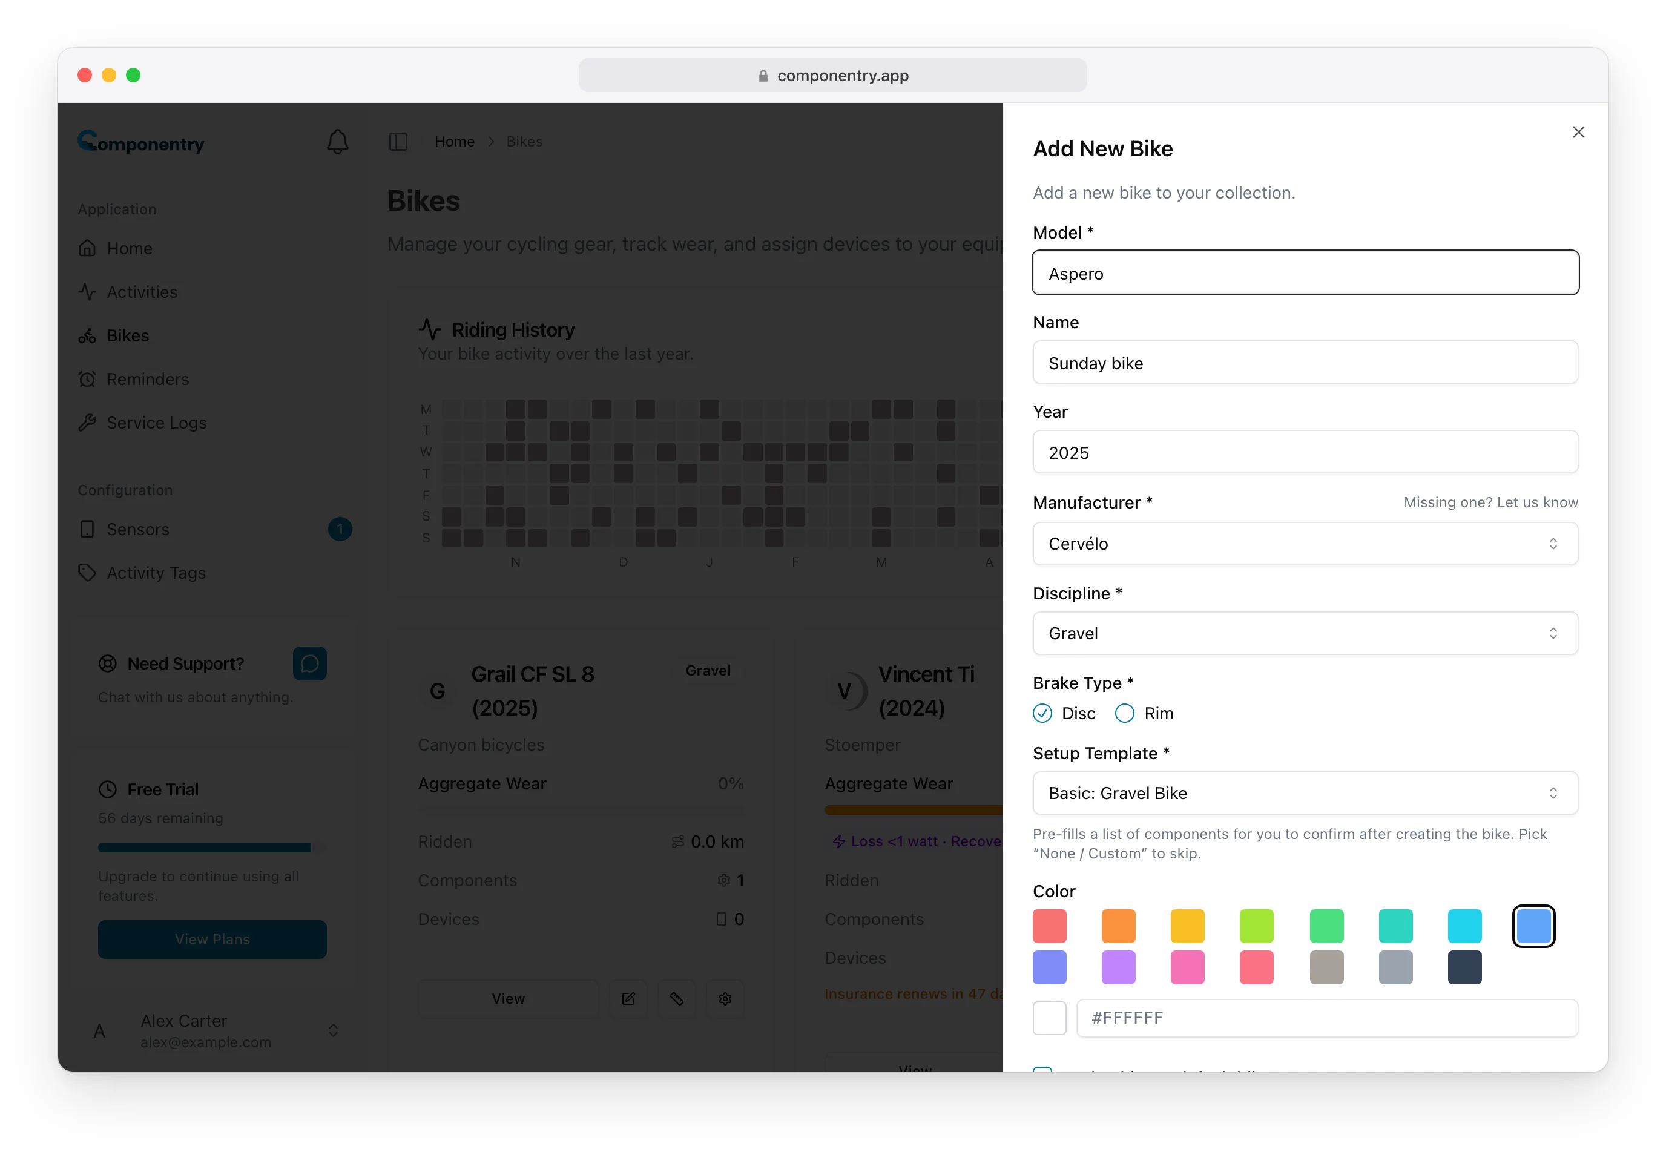Pick the cool gray color swatch

pos(1395,967)
